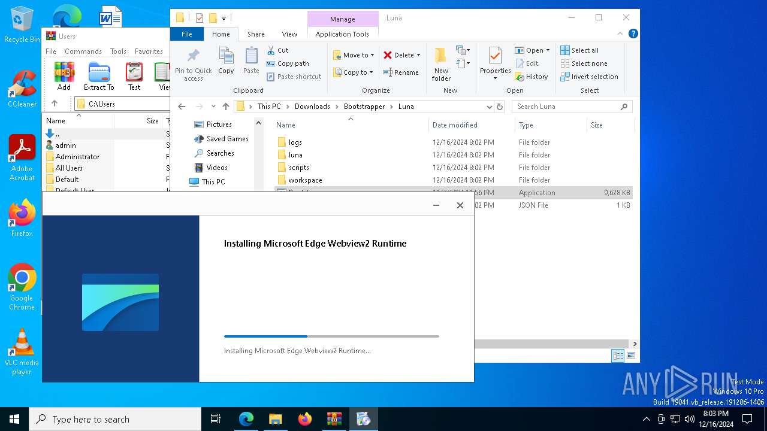The image size is (767, 431).
Task: Select the workspace folder
Action: click(305, 180)
